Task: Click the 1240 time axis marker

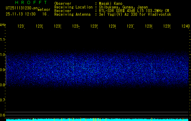Action: click(x=185, y=26)
